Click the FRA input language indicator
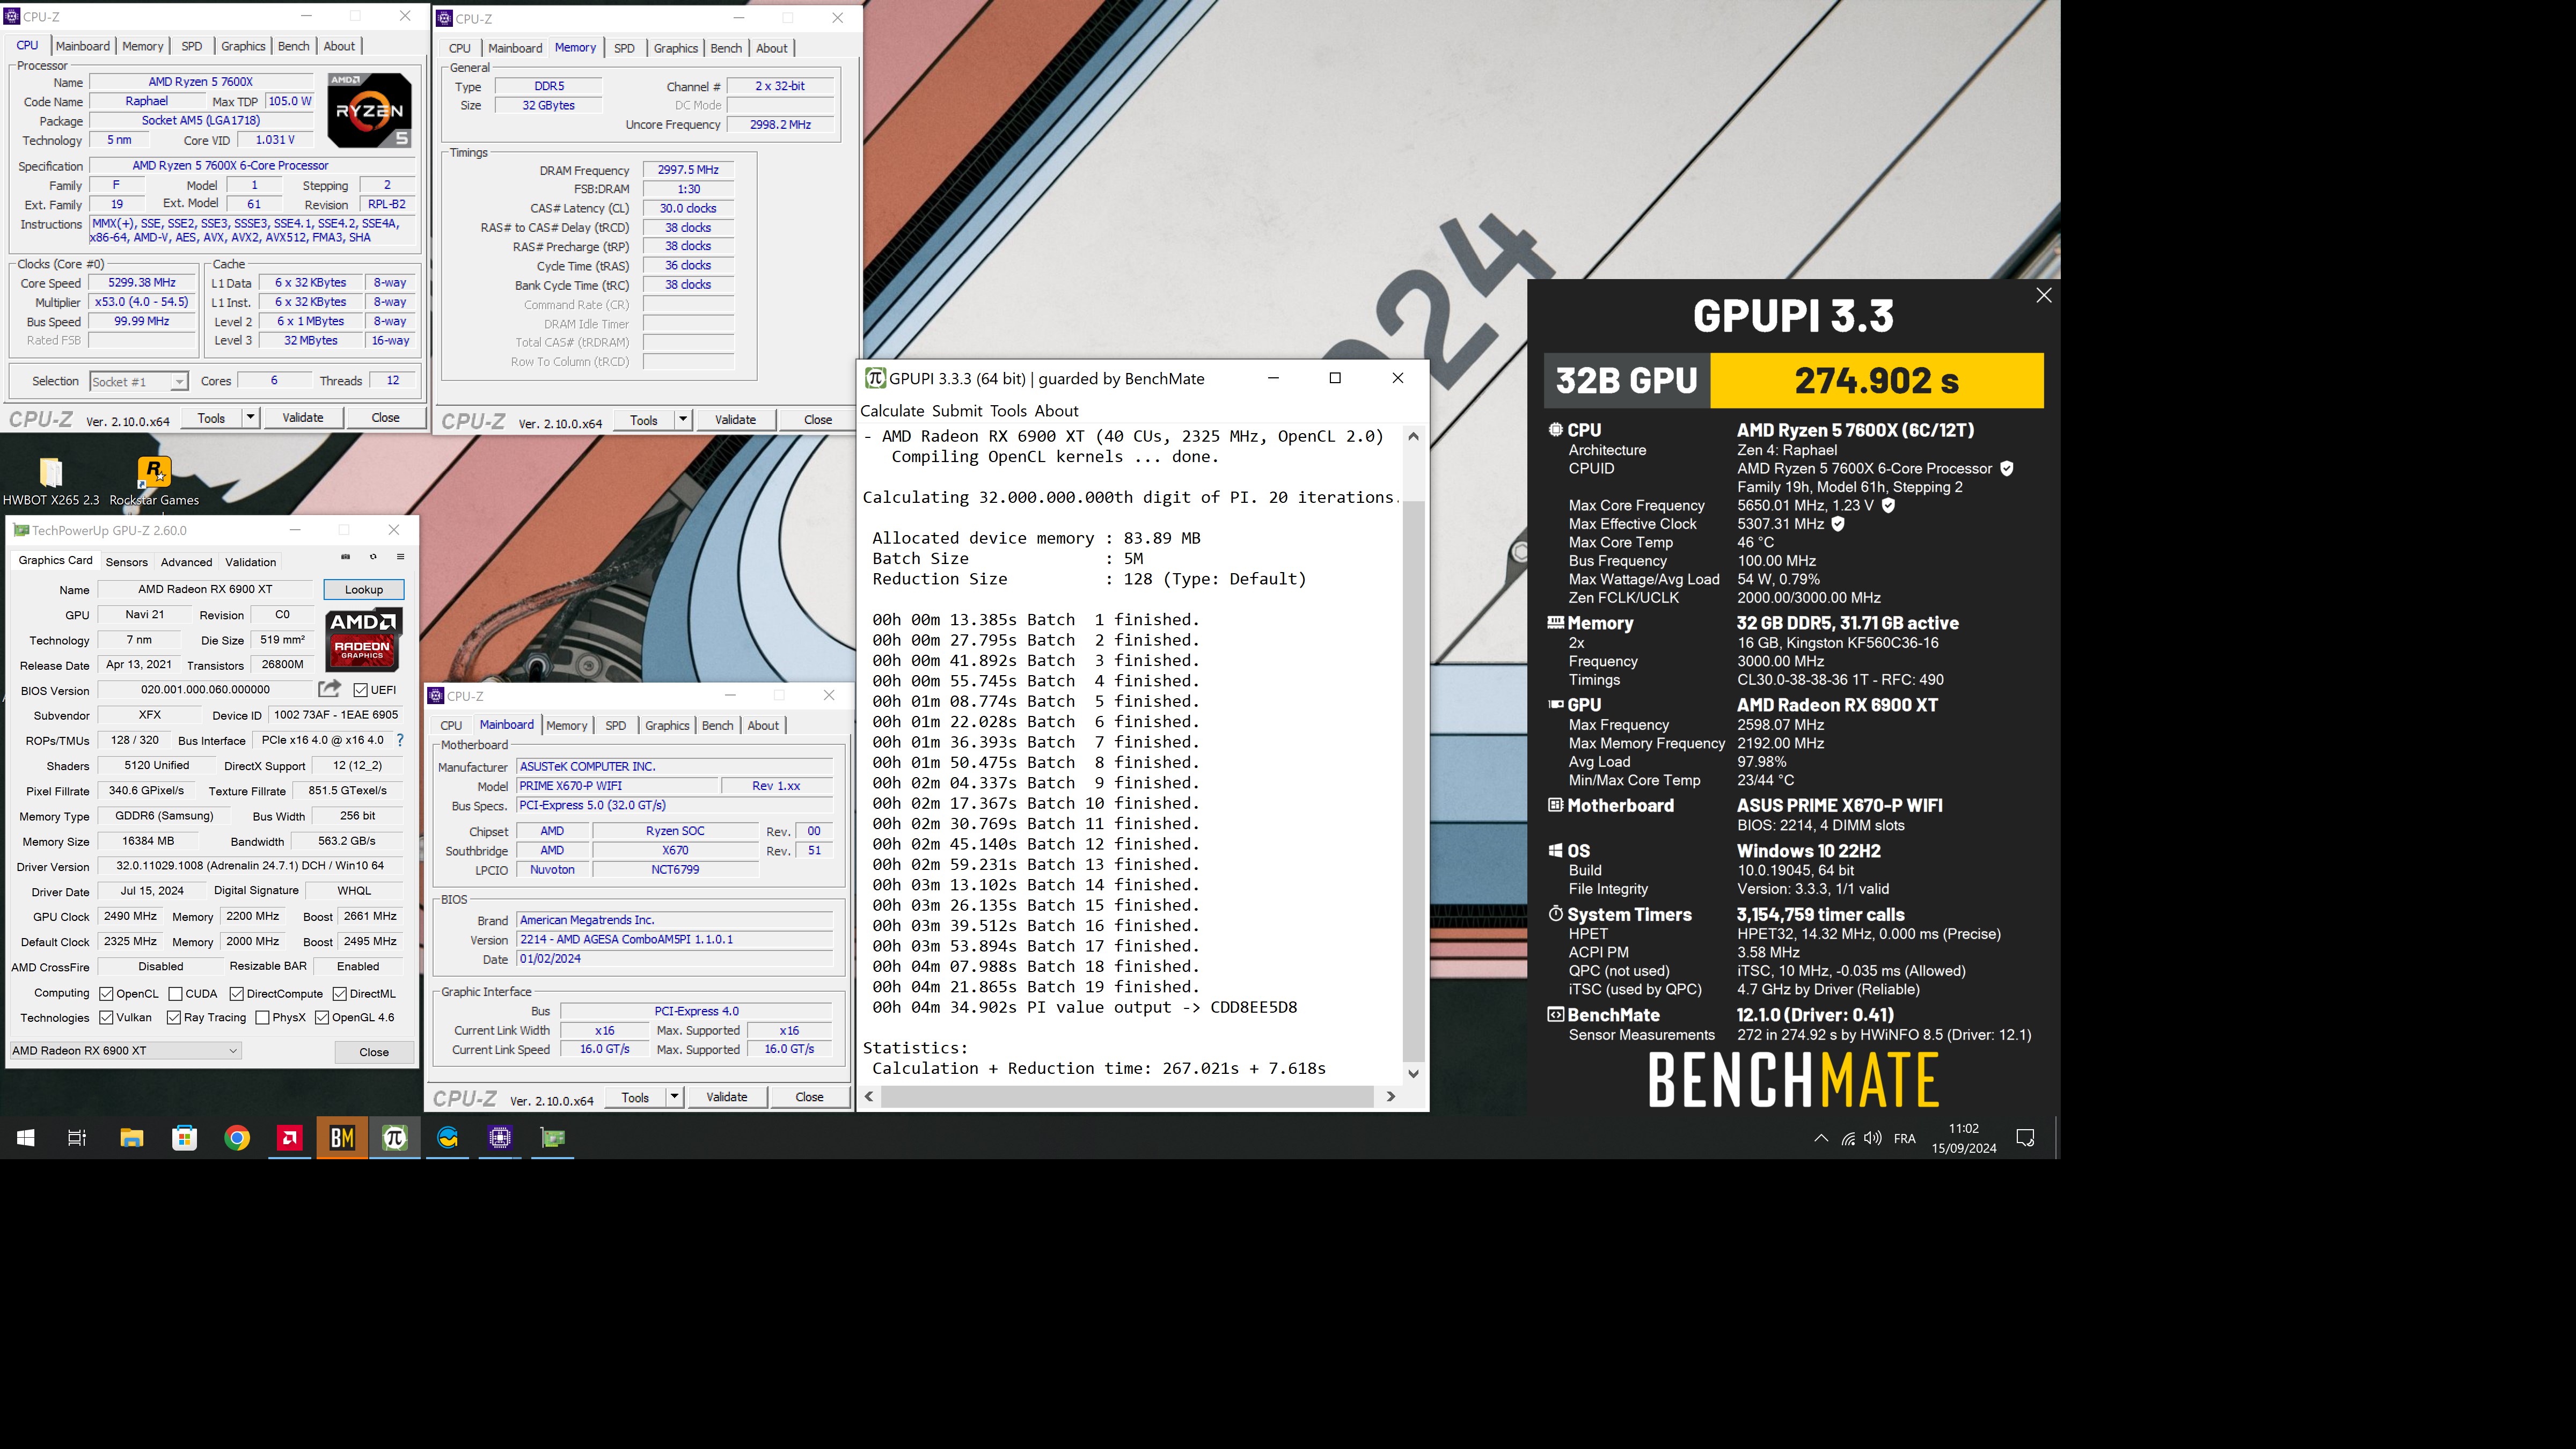 click(1905, 1138)
